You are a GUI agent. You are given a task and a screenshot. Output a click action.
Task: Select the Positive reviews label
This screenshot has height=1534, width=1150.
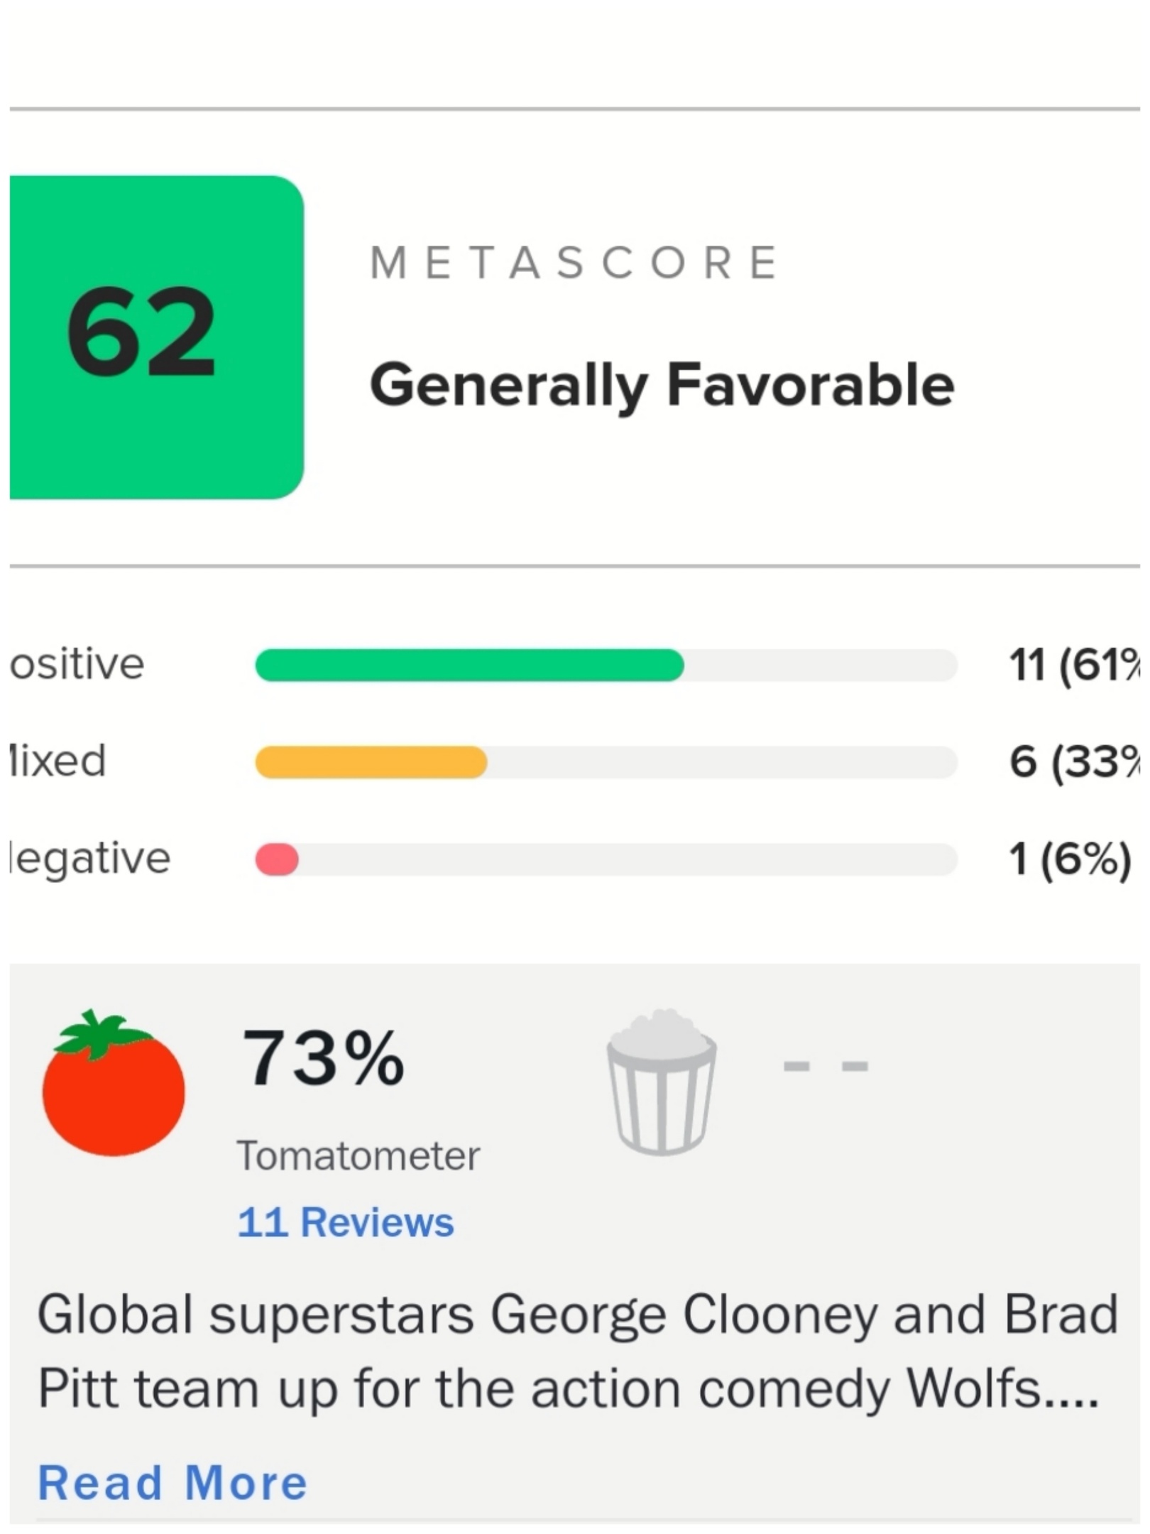tap(77, 665)
